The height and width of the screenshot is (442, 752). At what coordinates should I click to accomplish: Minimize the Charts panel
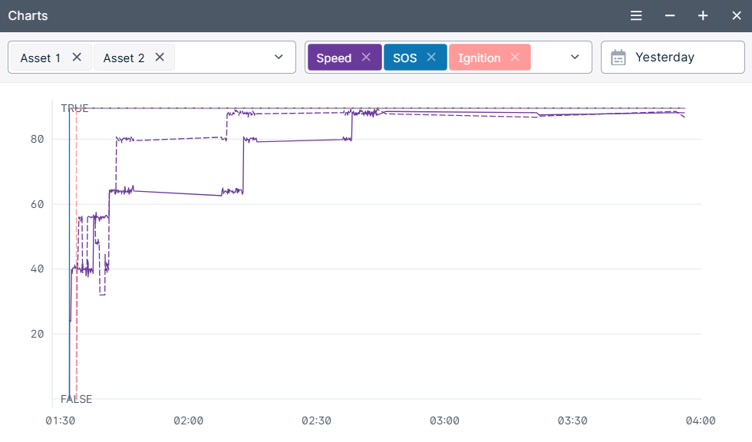(670, 16)
